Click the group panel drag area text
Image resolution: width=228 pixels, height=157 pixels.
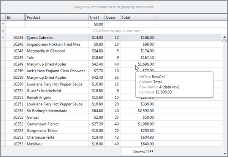[114, 7]
